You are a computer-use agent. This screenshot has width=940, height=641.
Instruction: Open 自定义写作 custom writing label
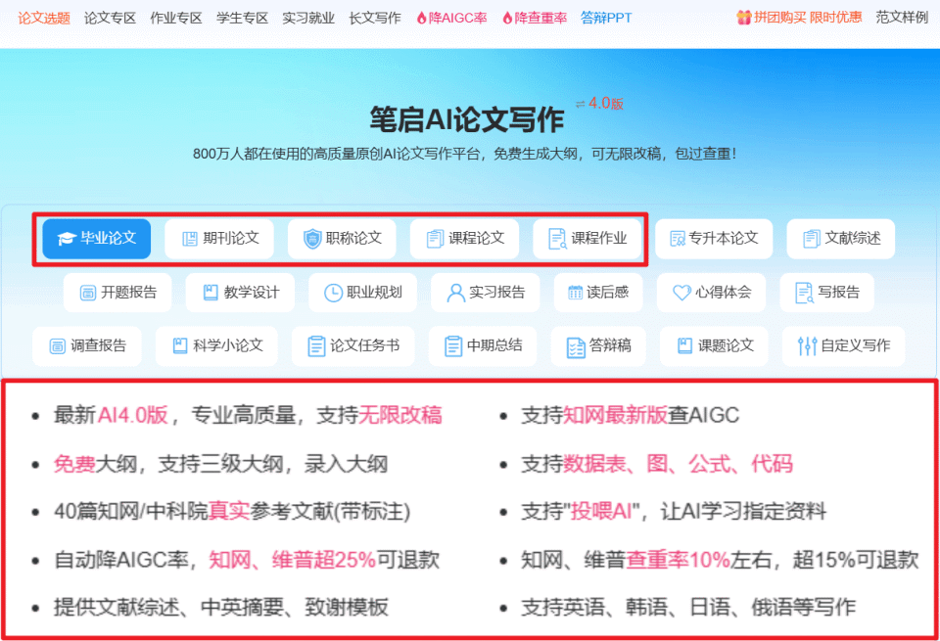pyautogui.click(x=856, y=345)
